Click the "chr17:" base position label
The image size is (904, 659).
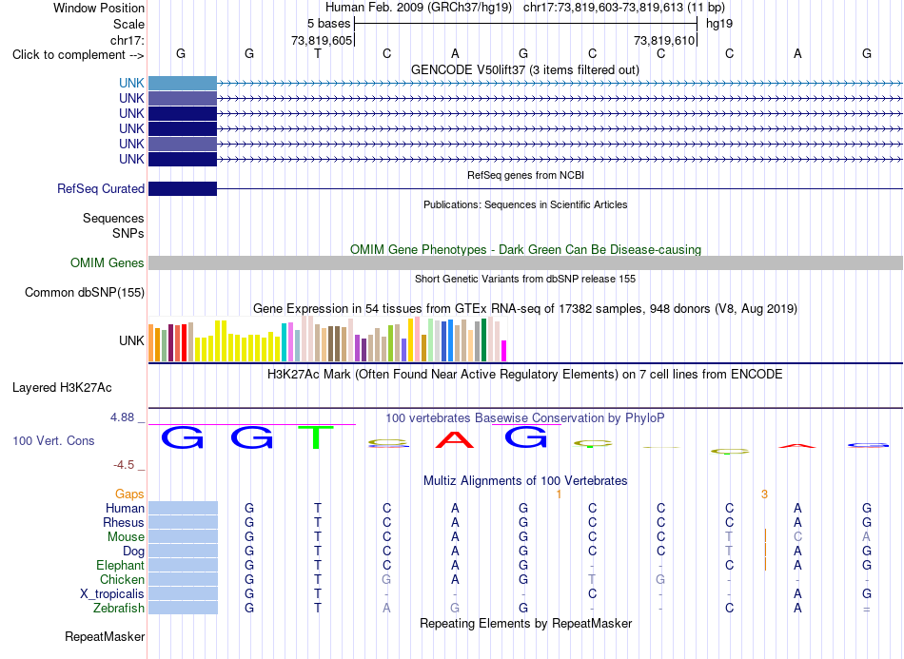(127, 40)
